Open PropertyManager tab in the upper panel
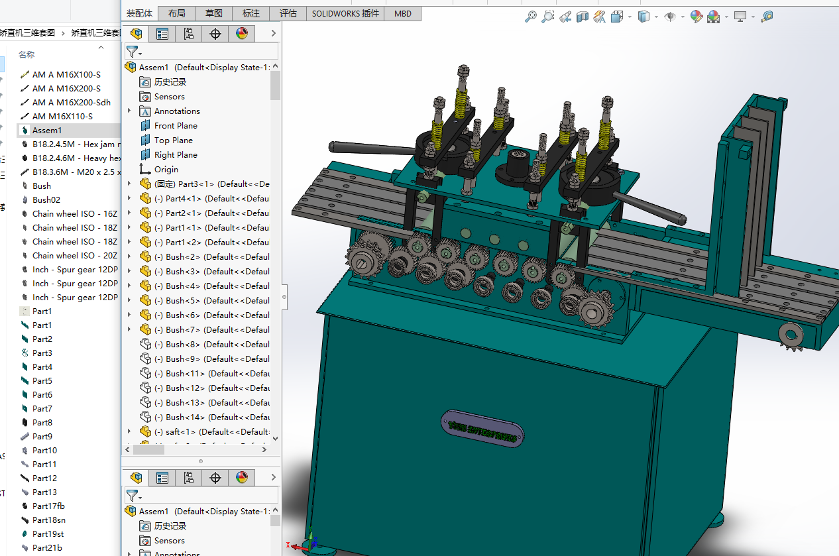Screen dimensions: 839x556 tap(162, 34)
